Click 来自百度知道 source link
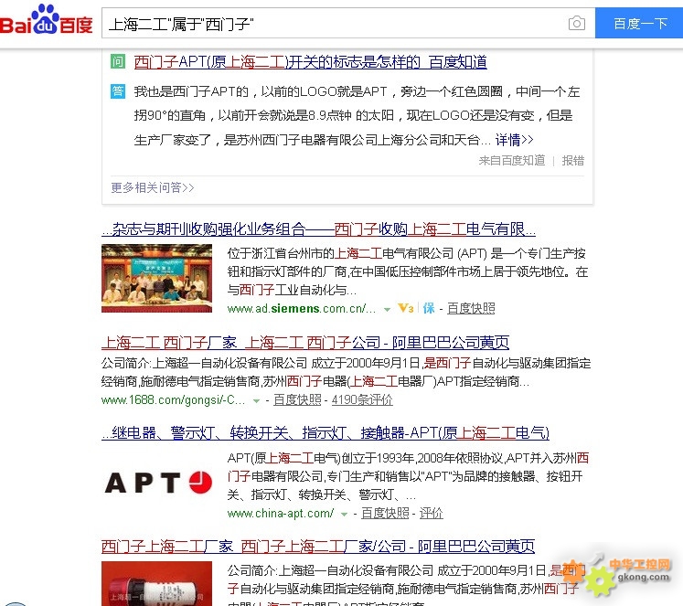Viewport: 683px width, 606px height. point(512,160)
